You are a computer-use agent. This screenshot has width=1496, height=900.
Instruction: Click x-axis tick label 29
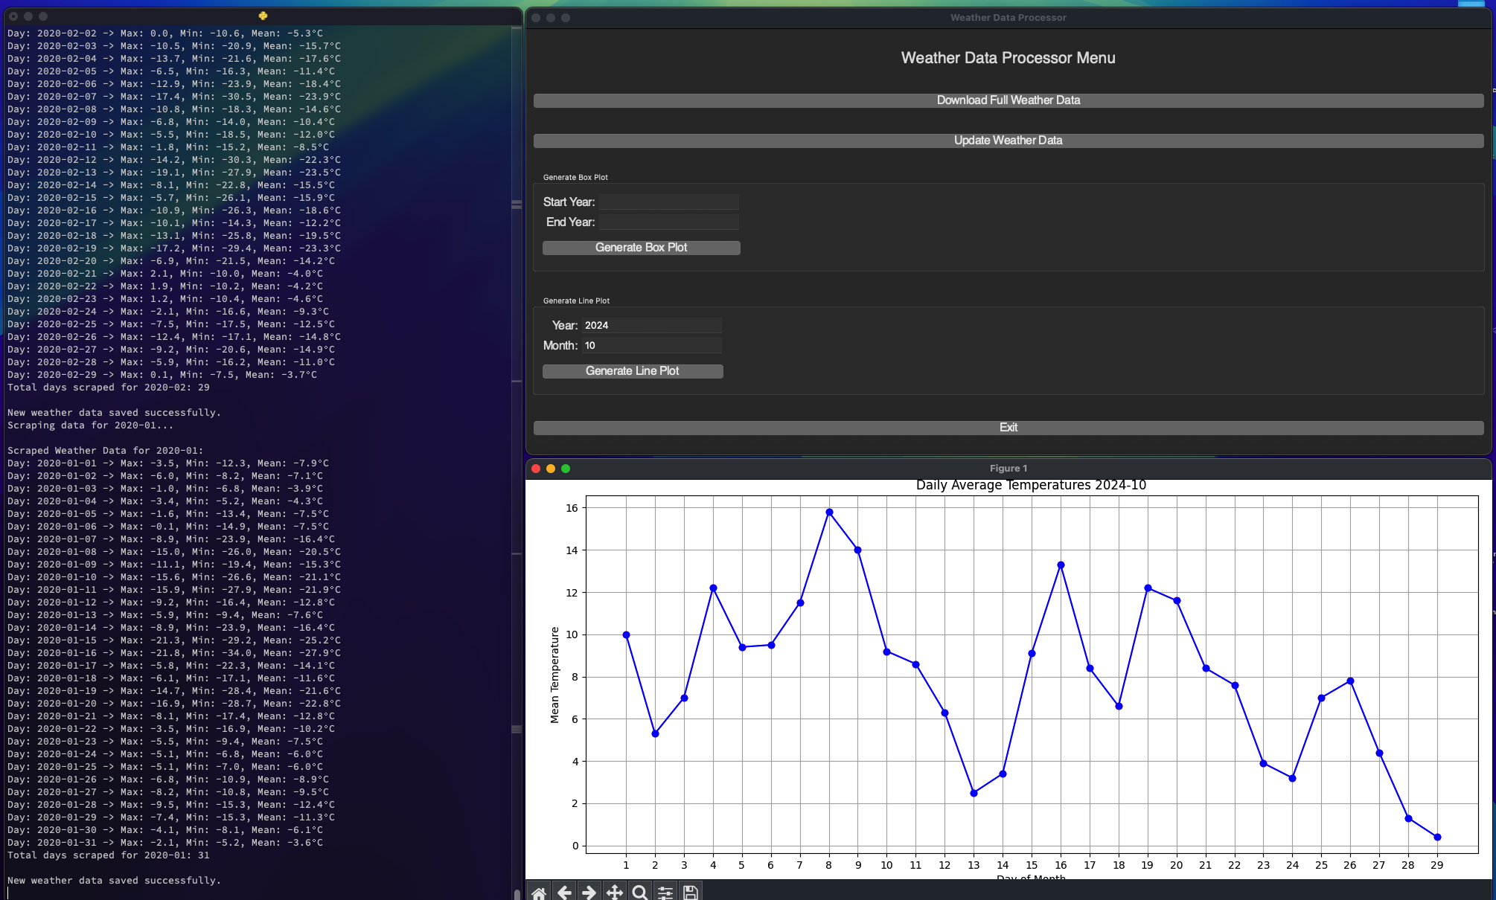point(1436,865)
